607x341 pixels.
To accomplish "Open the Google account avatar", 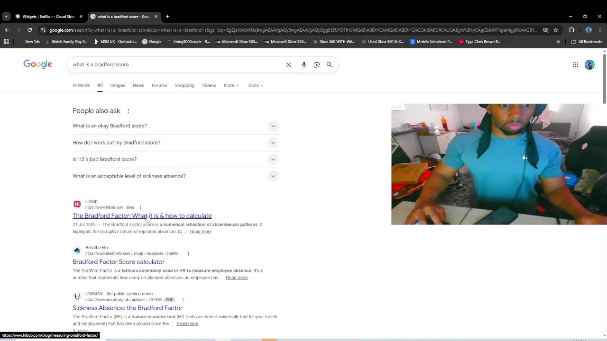I will pyautogui.click(x=589, y=65).
